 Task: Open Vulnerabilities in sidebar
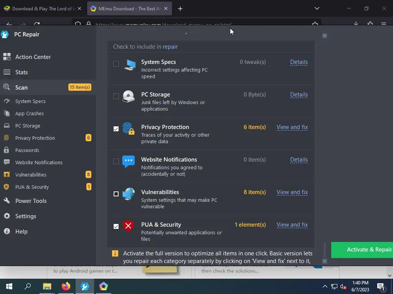click(31, 175)
